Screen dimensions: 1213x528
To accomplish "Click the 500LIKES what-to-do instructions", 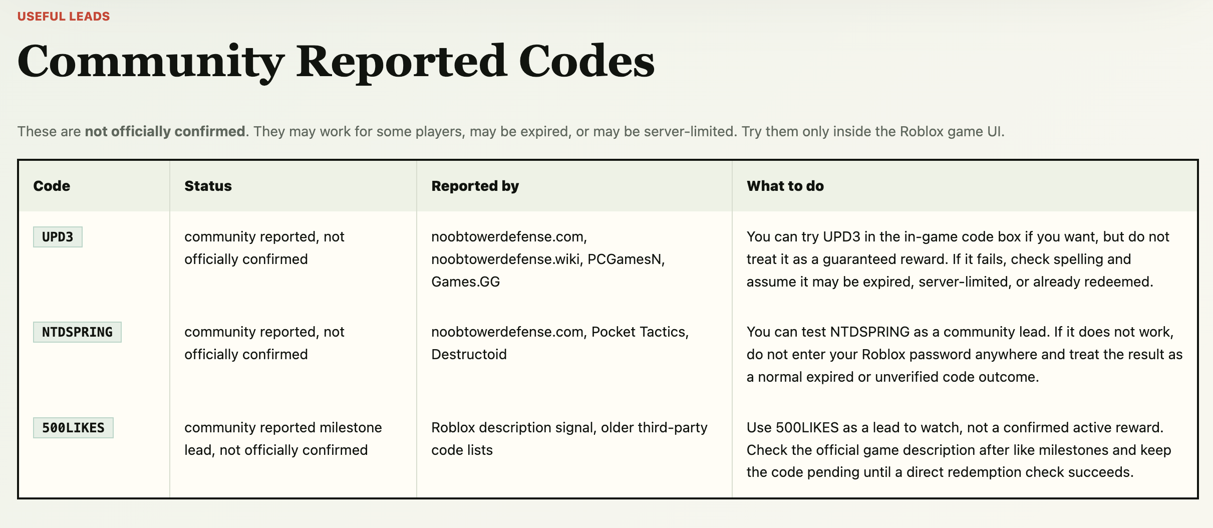I will tap(959, 450).
